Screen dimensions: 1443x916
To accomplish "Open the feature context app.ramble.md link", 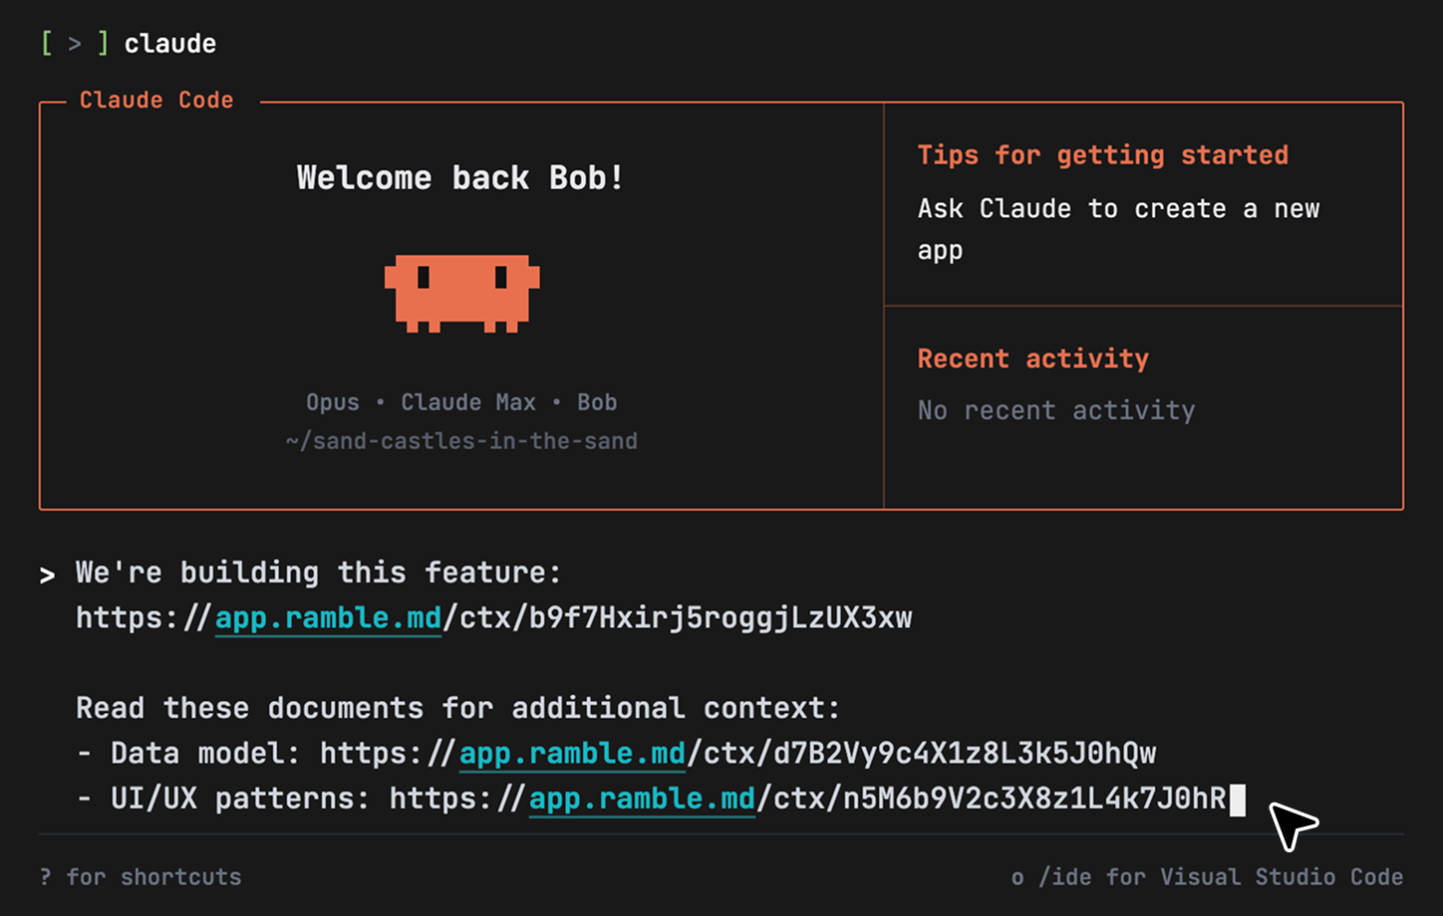I will [x=328, y=617].
